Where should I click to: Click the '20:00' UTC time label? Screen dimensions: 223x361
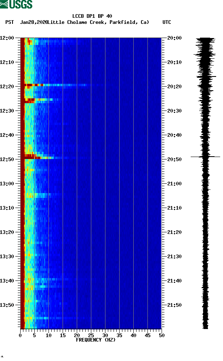click(x=174, y=38)
